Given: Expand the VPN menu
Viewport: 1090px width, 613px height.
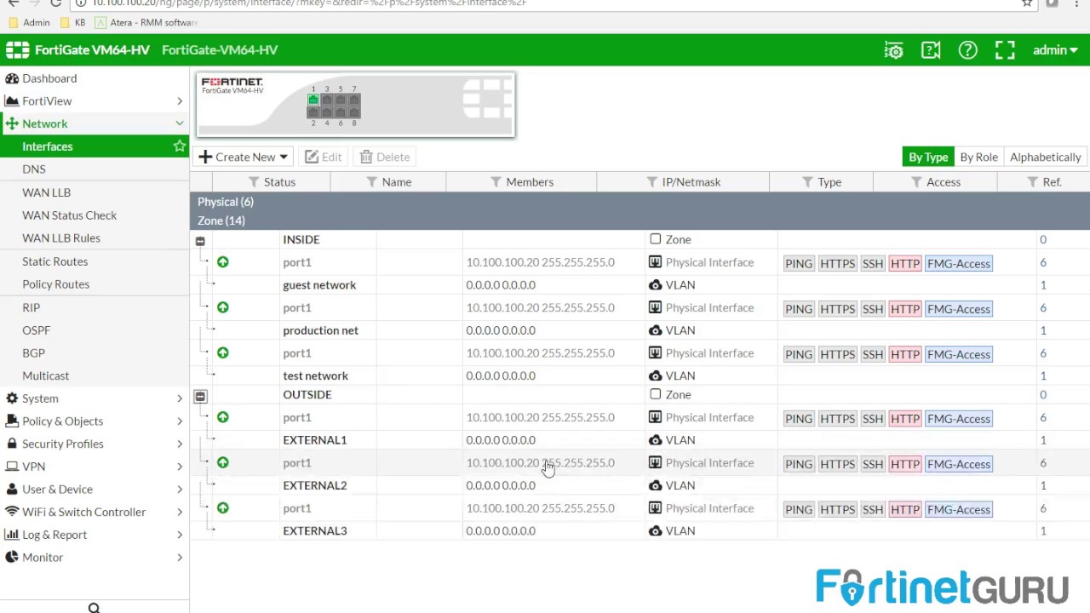Looking at the screenshot, I should click(x=94, y=467).
